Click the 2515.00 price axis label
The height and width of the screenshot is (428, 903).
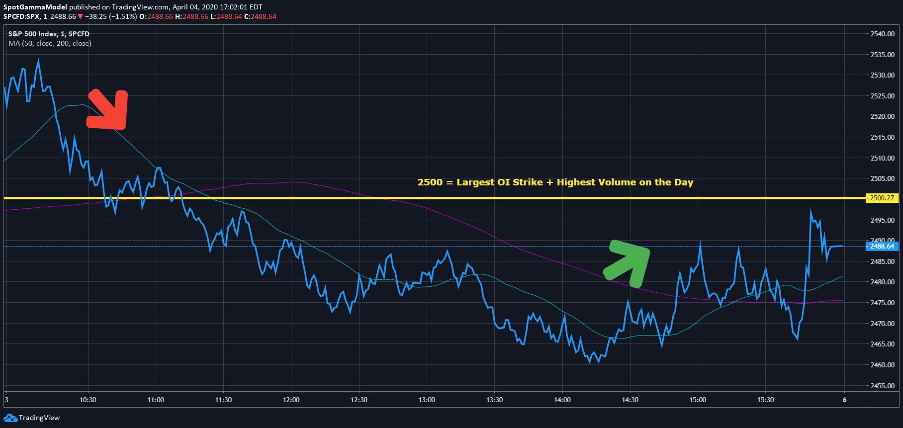tap(883, 137)
